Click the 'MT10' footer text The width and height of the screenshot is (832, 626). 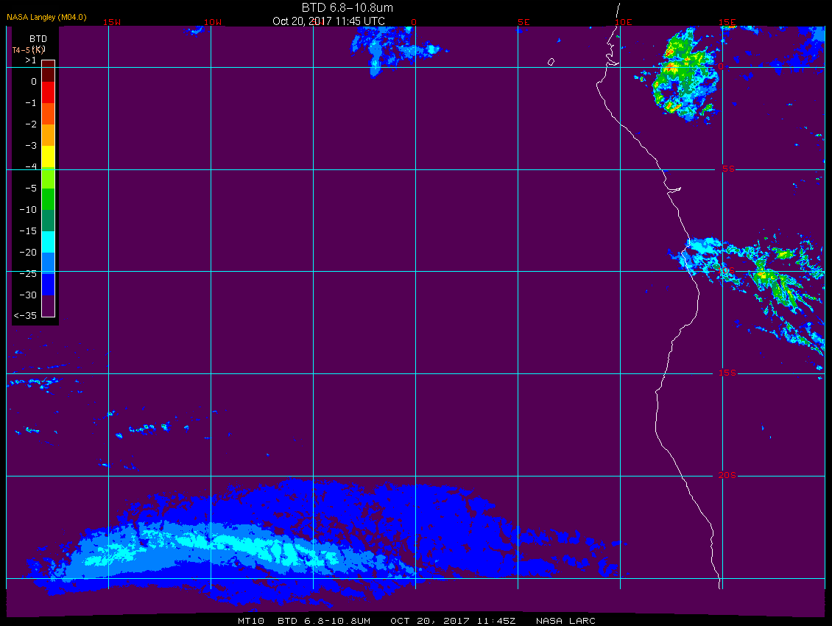pos(250,621)
